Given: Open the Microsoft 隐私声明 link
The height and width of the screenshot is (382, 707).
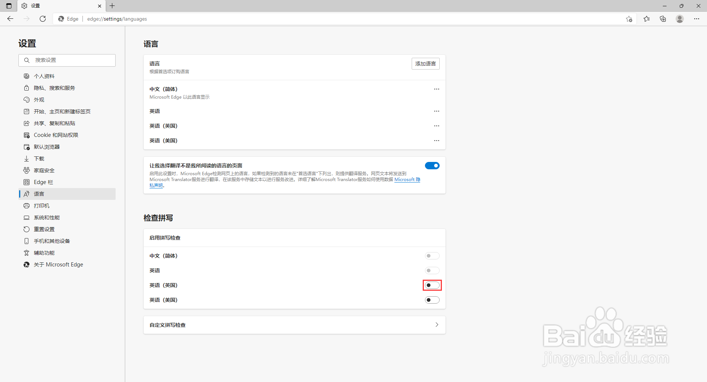Looking at the screenshot, I should coord(407,180).
